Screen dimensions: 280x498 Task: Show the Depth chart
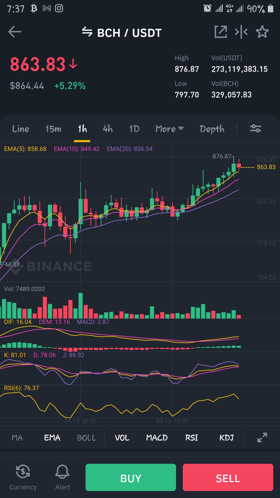tap(212, 129)
